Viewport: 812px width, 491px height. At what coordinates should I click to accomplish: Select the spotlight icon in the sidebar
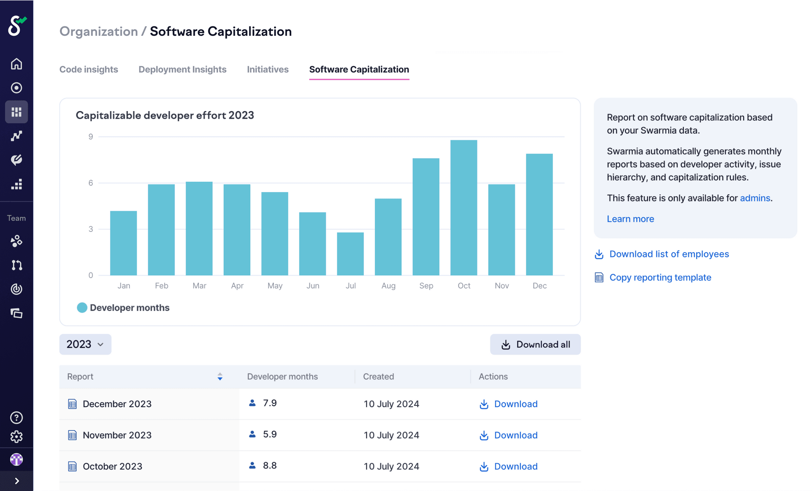pos(16,87)
